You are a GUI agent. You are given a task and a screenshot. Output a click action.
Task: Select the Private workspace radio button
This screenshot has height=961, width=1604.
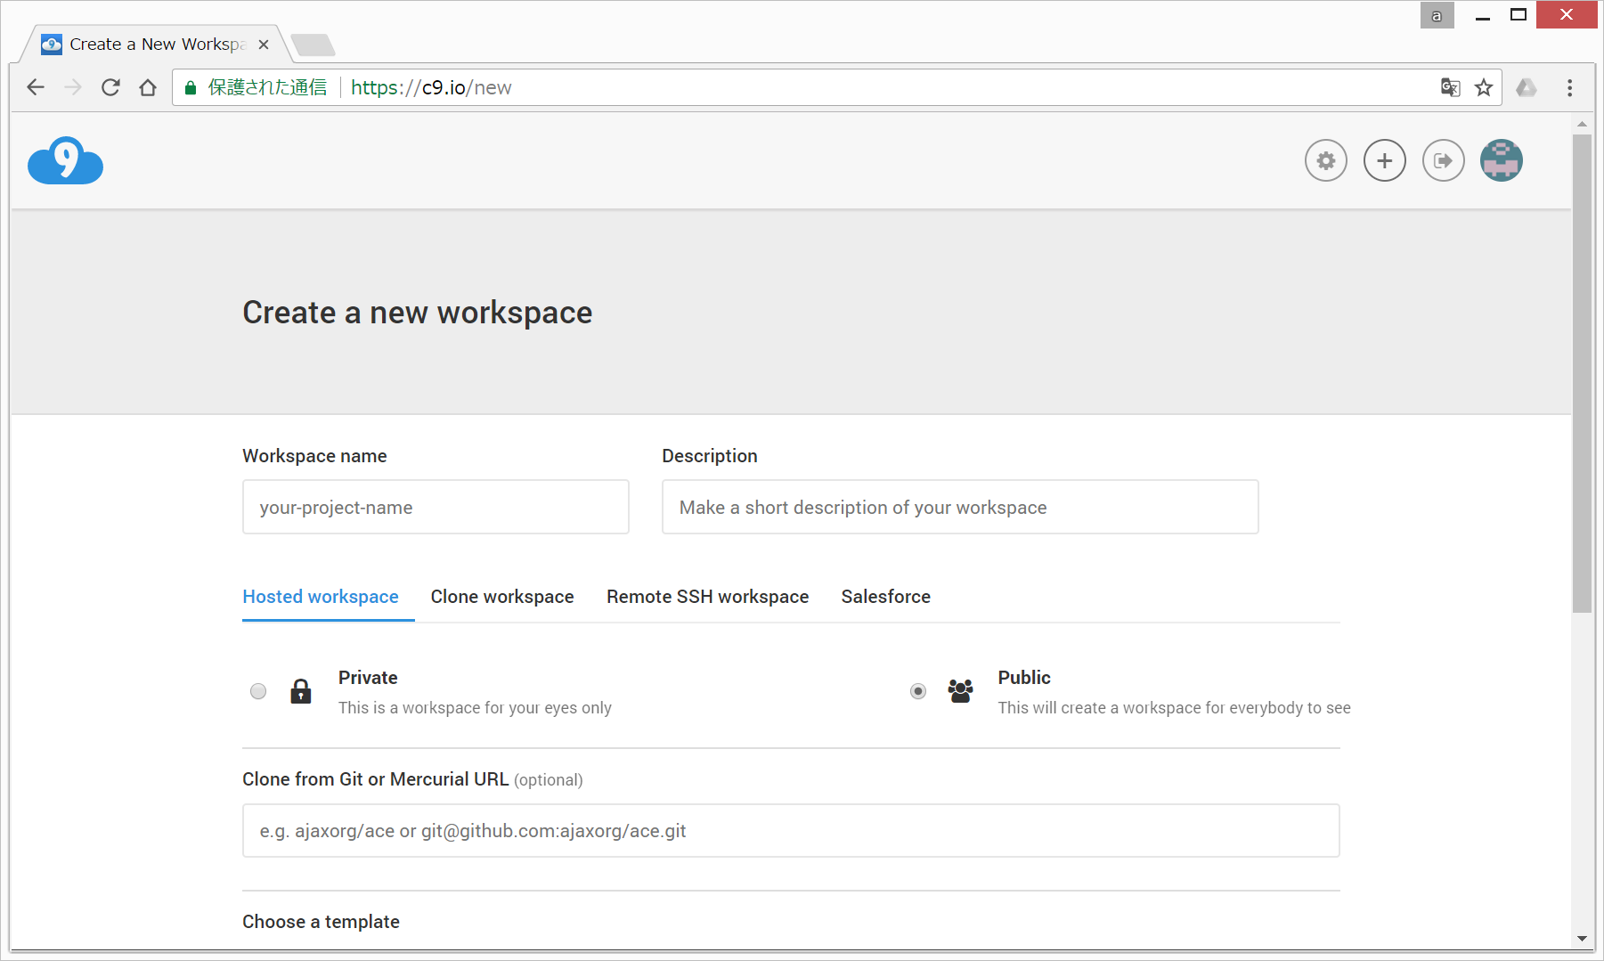[x=258, y=691]
